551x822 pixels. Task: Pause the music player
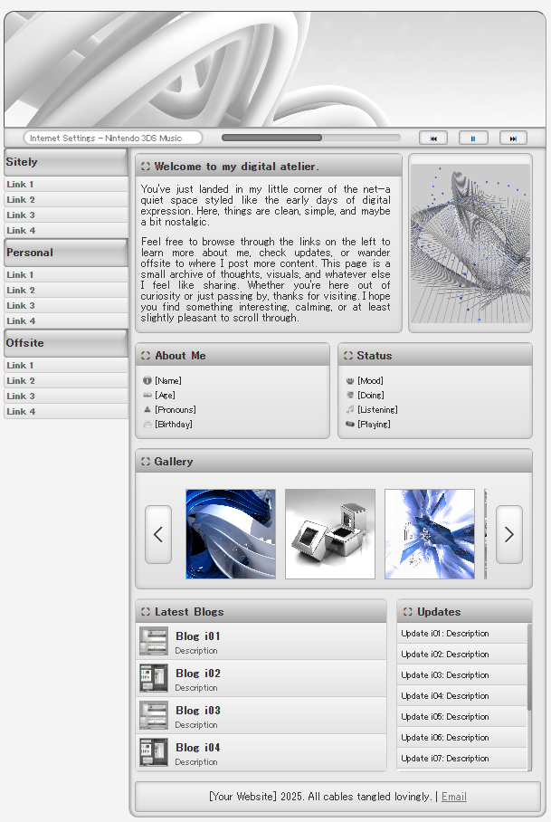pos(473,139)
